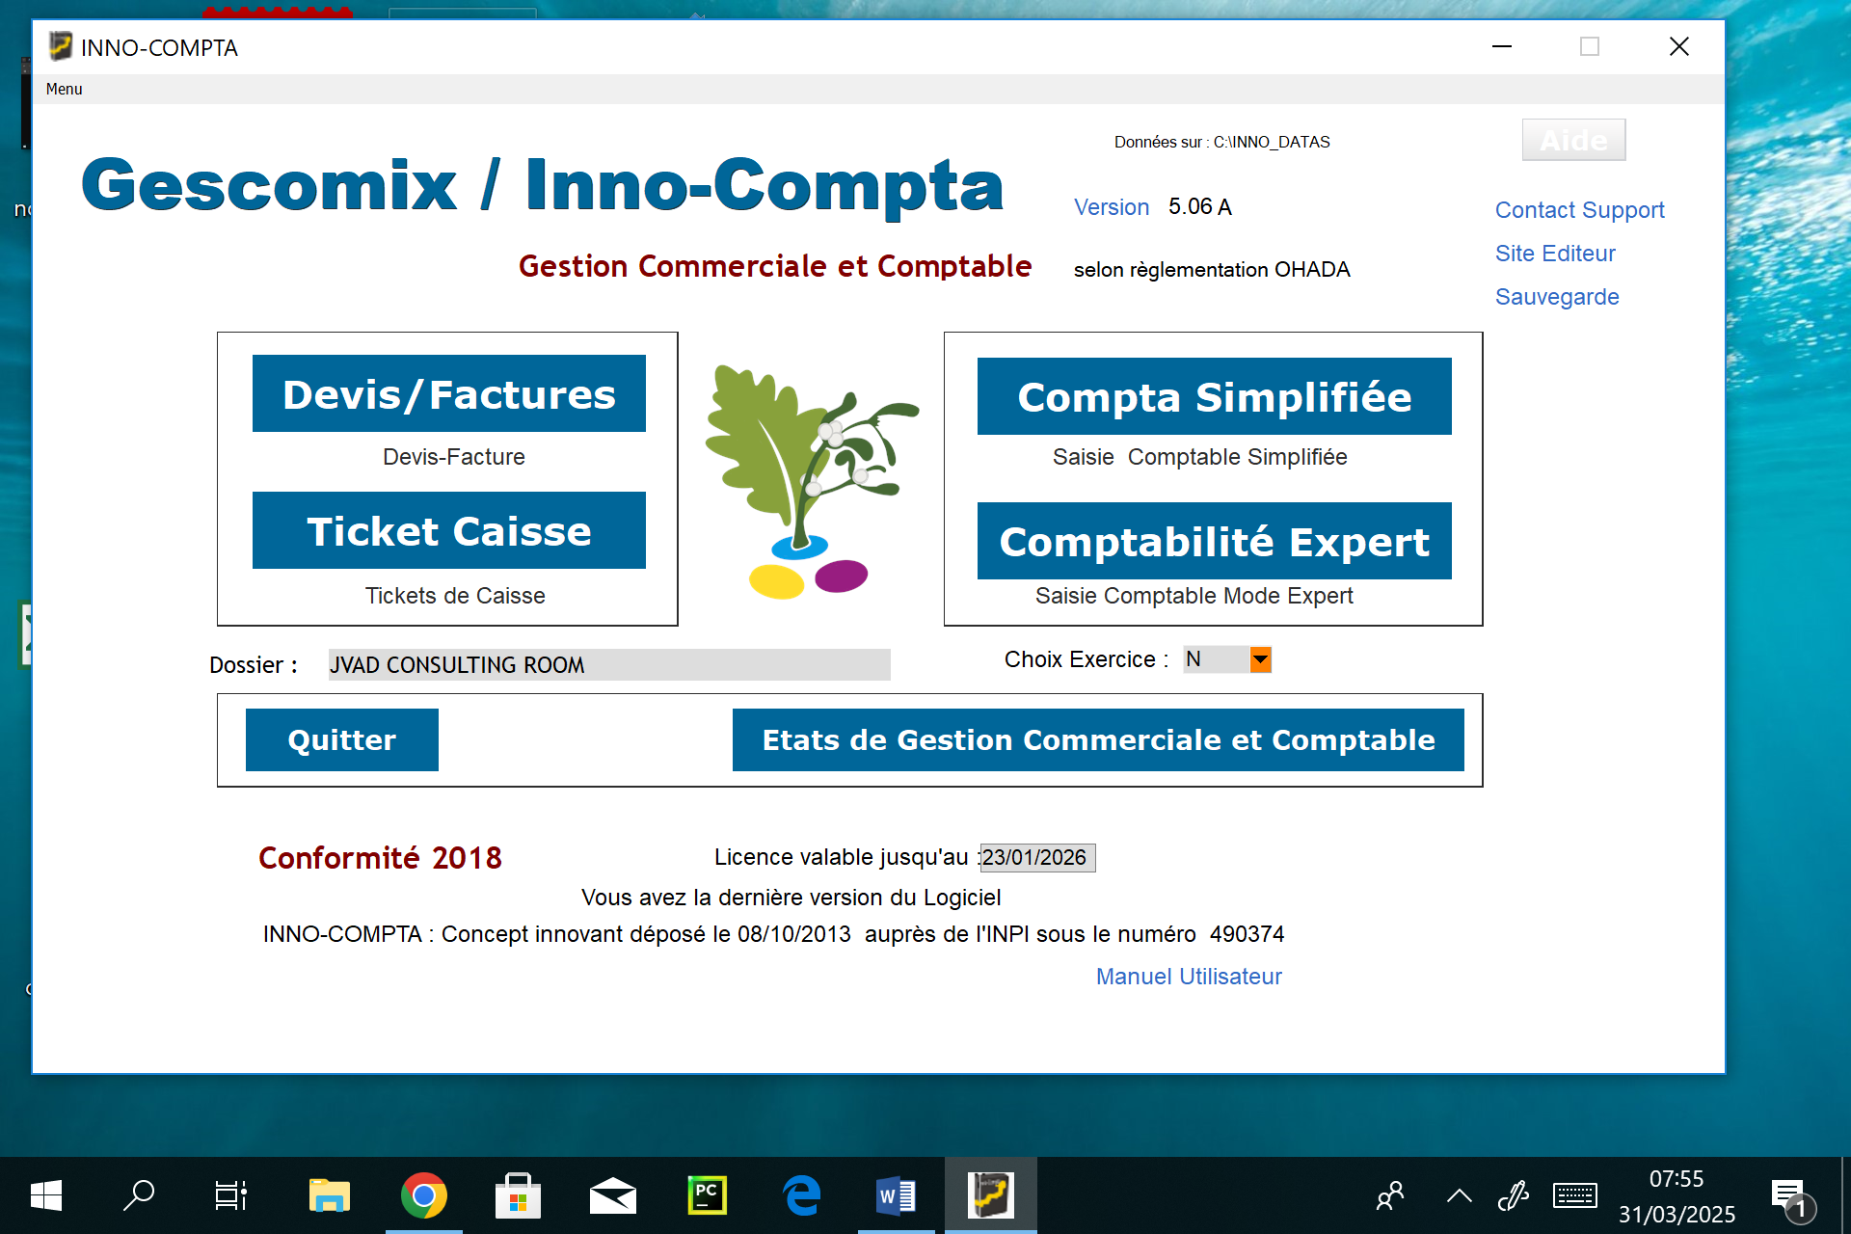
Task: Open Comptabilité Expert mode
Action: coord(1214,541)
